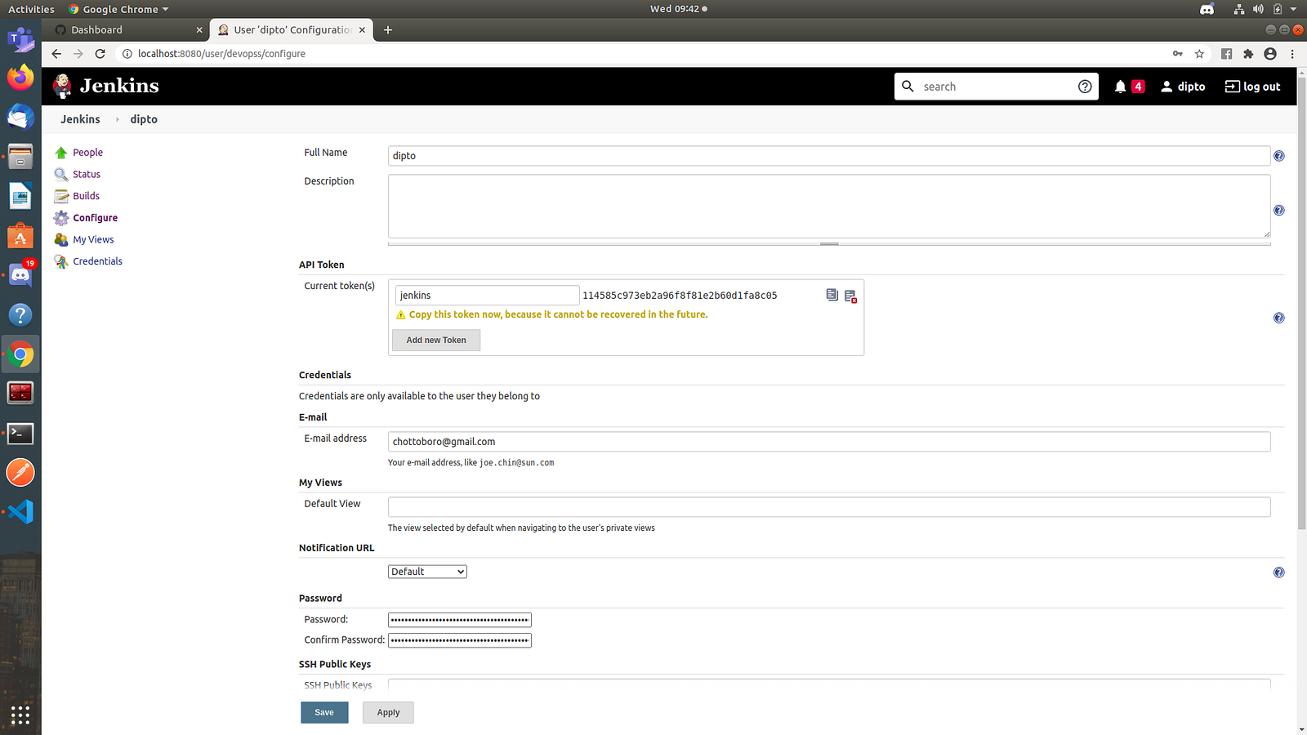
Task: Bookmark this page with the star icon
Action: (x=1199, y=54)
